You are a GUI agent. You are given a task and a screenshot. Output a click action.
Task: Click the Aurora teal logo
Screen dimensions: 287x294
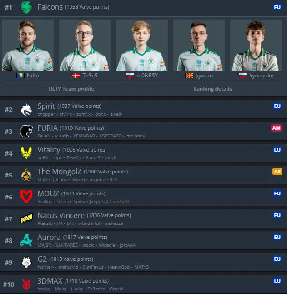(26, 240)
